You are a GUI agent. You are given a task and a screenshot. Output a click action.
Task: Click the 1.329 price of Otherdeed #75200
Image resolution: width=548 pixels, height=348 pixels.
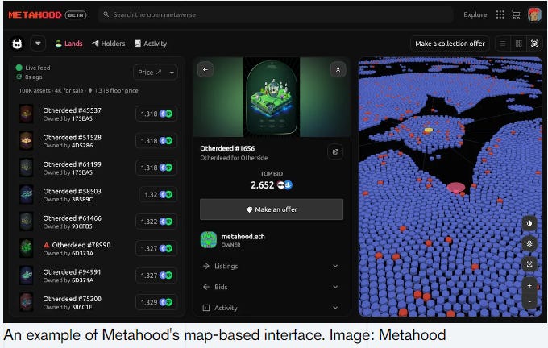point(156,302)
